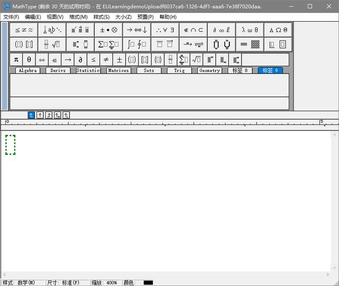Screen dimensions: 339x286
Task: Open arrow symbols palette (→ ⇔ ↓)
Action: (x=137, y=30)
